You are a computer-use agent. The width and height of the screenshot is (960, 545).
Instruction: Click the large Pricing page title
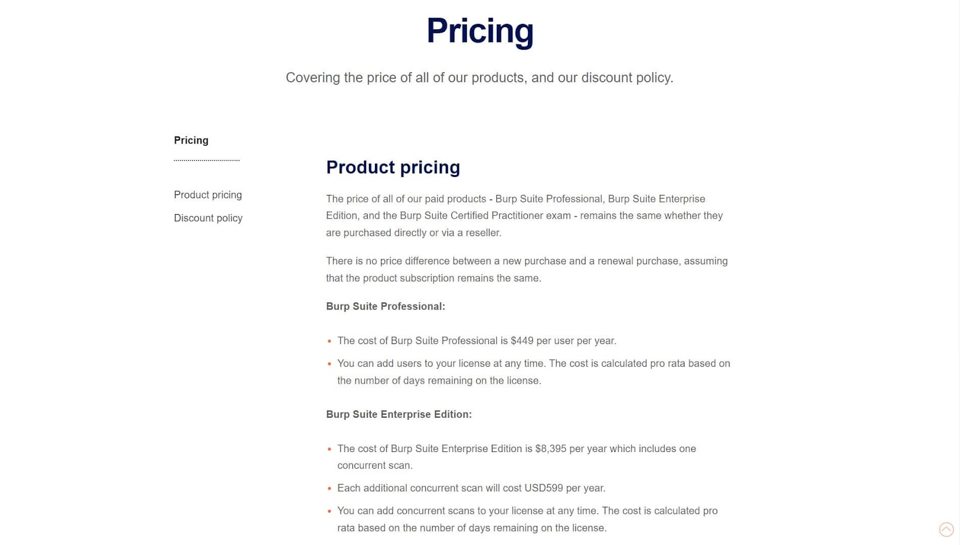(480, 31)
